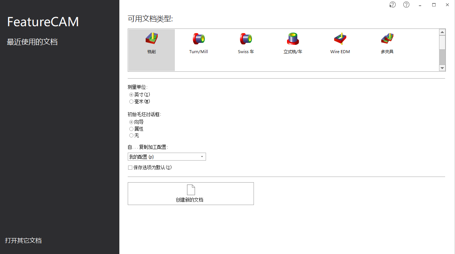Click the document type list down arrow
455x254 pixels.
(442, 68)
